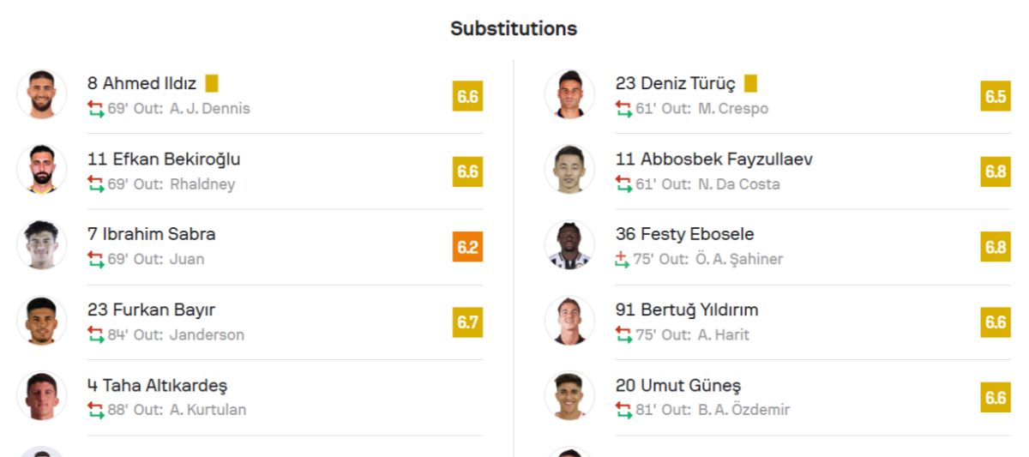The height and width of the screenshot is (457, 1029).
Task: Click substitution arrows icon for Taha Altıkardeş
Action: coord(95,411)
